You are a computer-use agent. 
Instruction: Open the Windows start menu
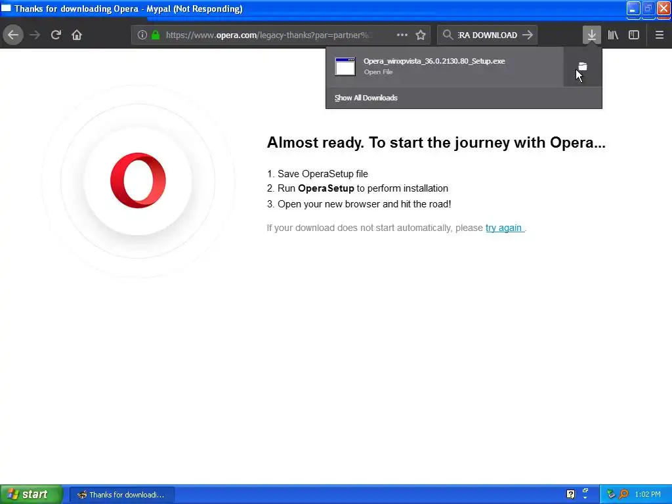[31, 494]
